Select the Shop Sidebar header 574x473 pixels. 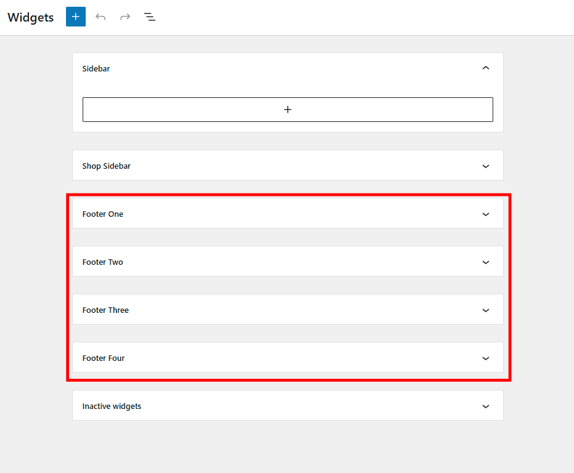(x=287, y=165)
